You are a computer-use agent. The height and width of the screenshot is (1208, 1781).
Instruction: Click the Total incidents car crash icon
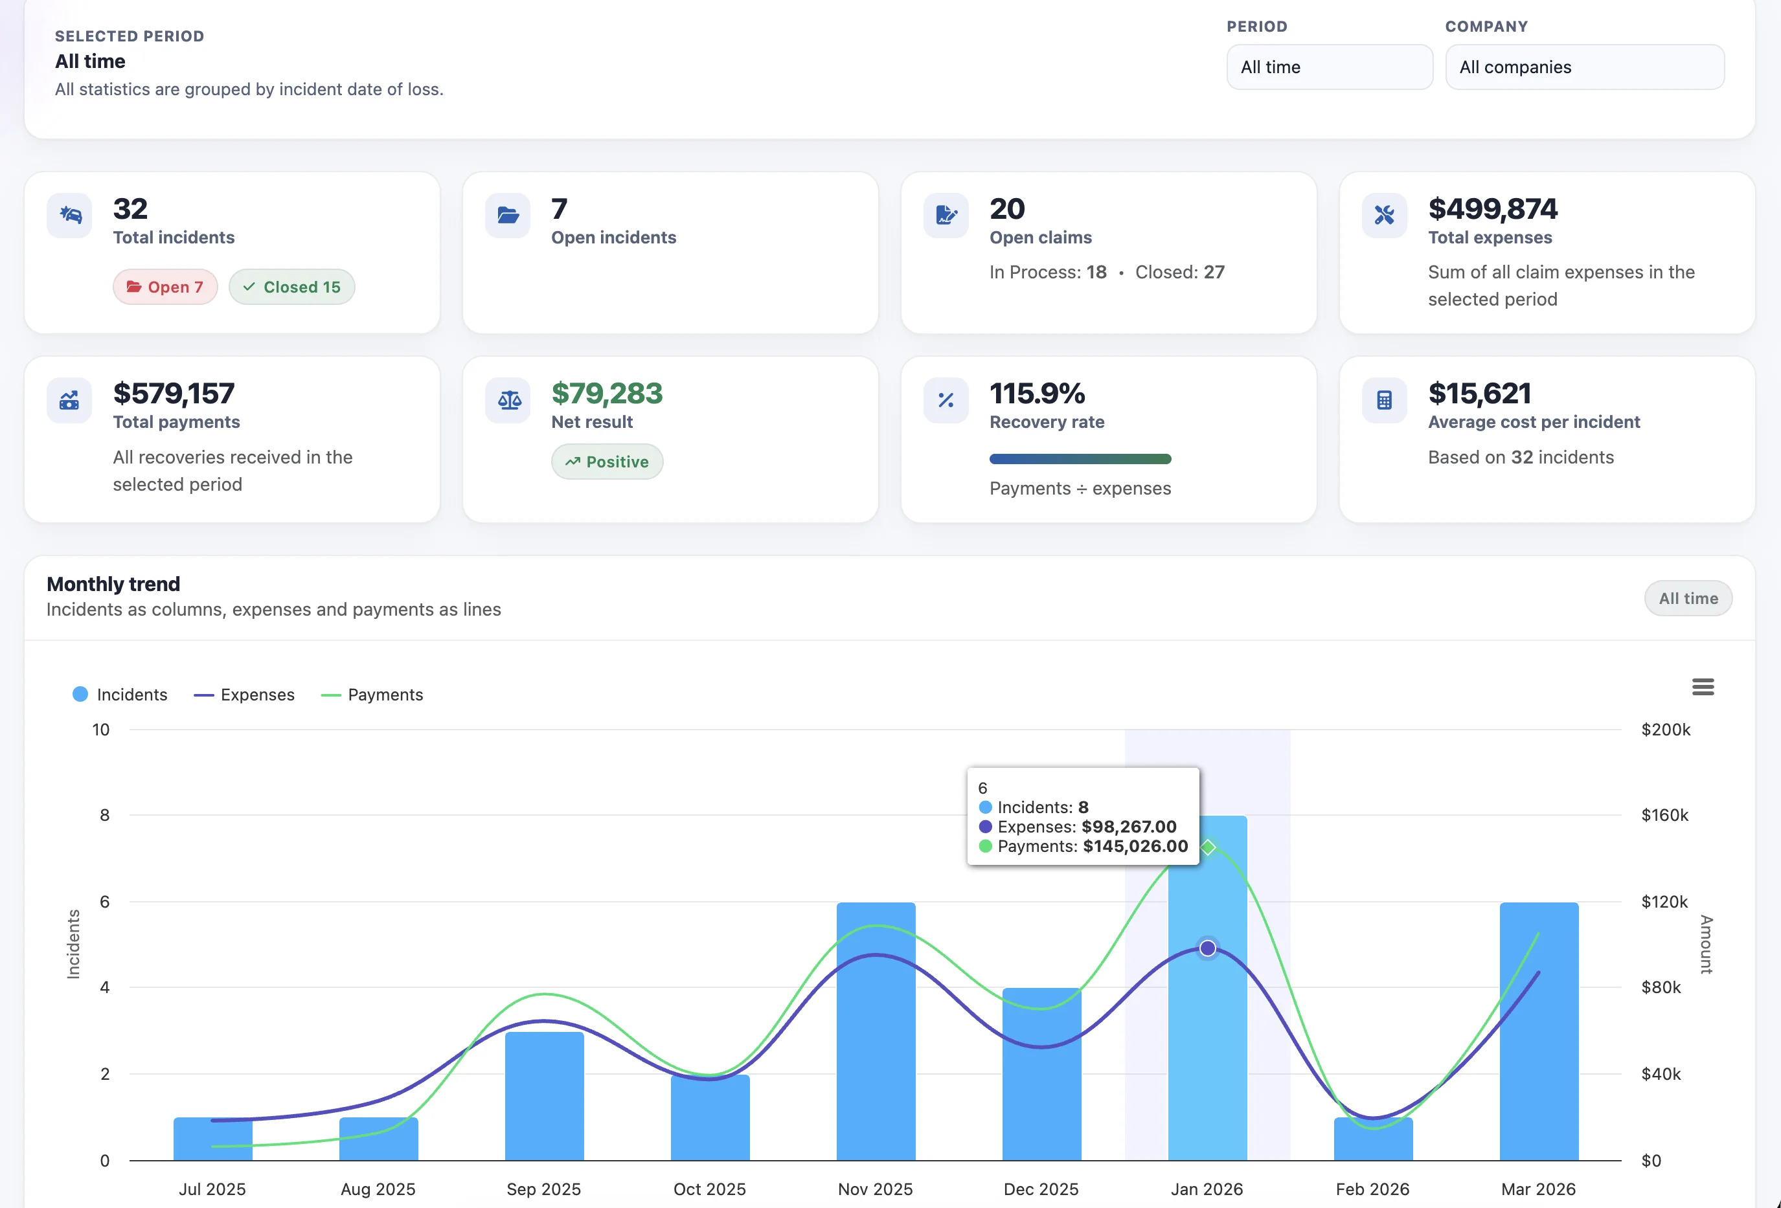[70, 215]
